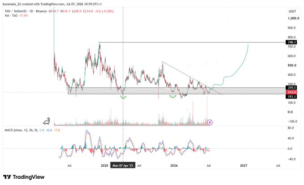304x185 pixels.
Task: Click the TradingView logo at bottom left
Action: [24, 177]
